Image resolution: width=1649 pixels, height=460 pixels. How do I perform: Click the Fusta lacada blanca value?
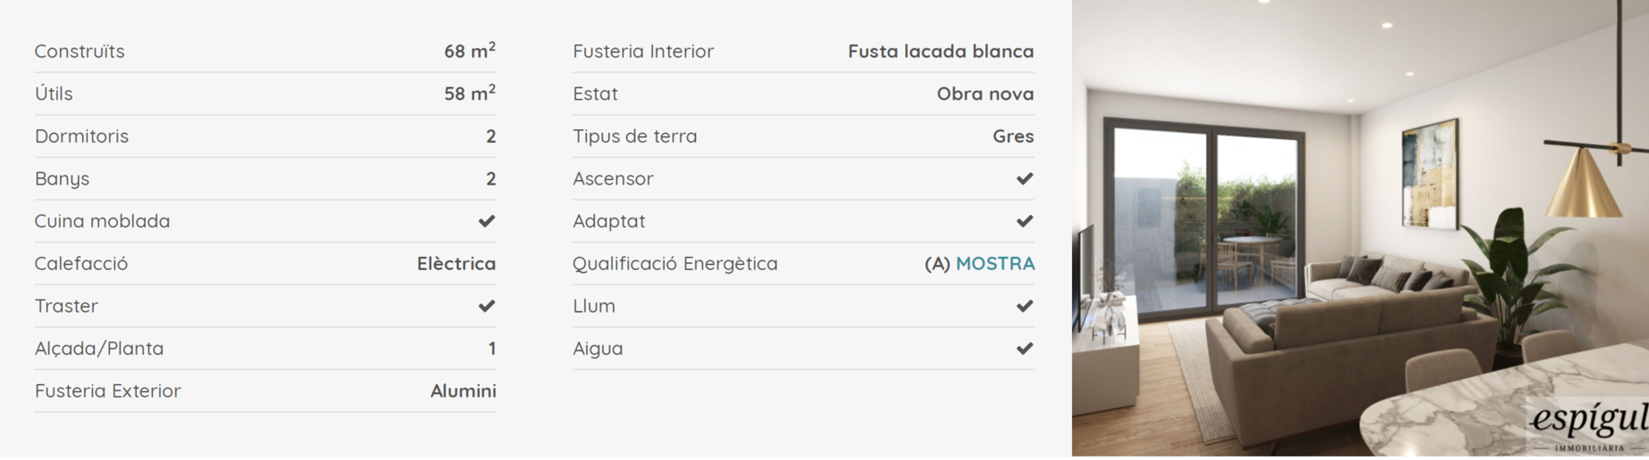[x=941, y=52]
